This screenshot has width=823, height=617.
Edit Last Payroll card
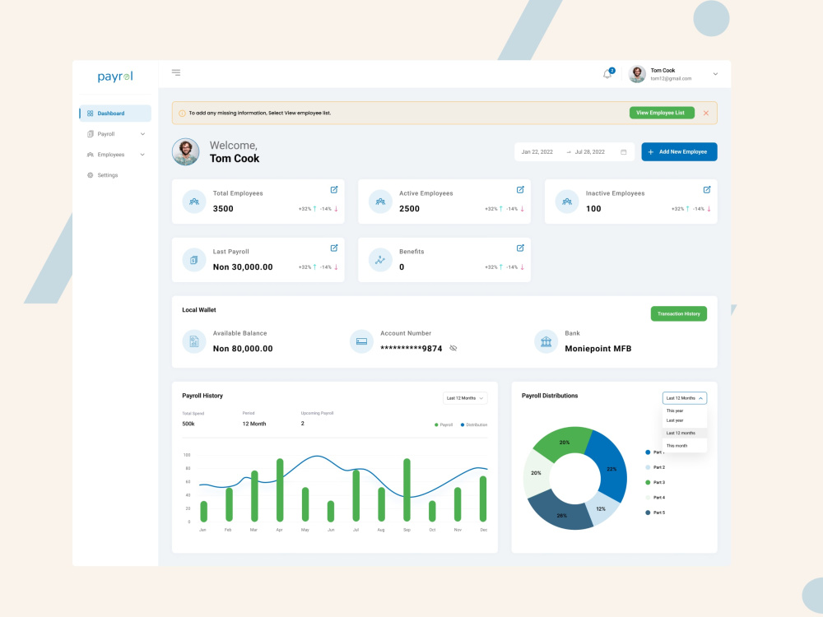pos(334,248)
